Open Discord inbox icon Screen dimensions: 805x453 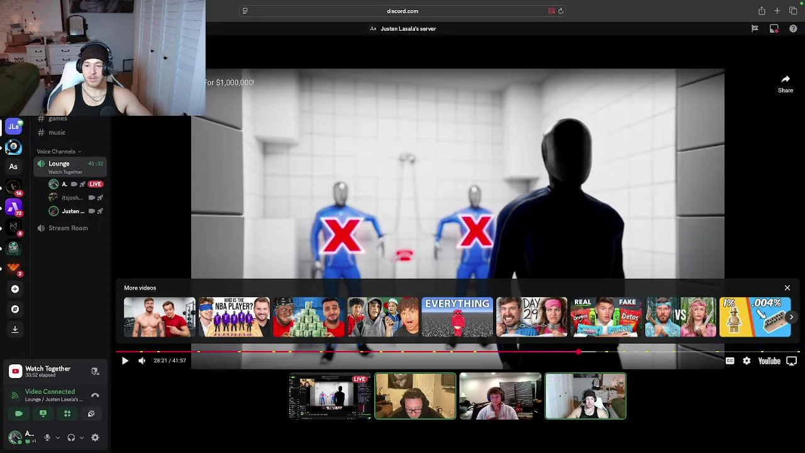pyautogui.click(x=774, y=28)
